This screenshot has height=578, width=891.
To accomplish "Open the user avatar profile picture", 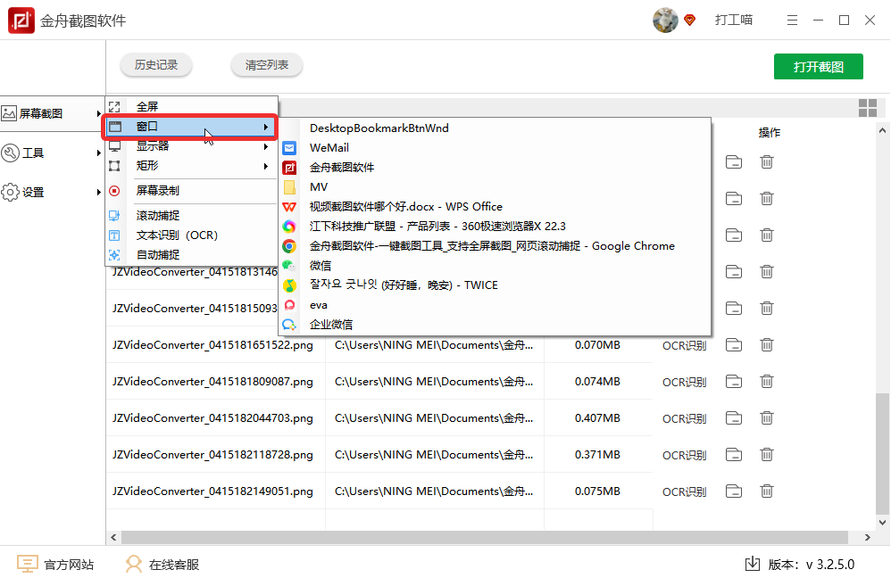I will pos(665,21).
